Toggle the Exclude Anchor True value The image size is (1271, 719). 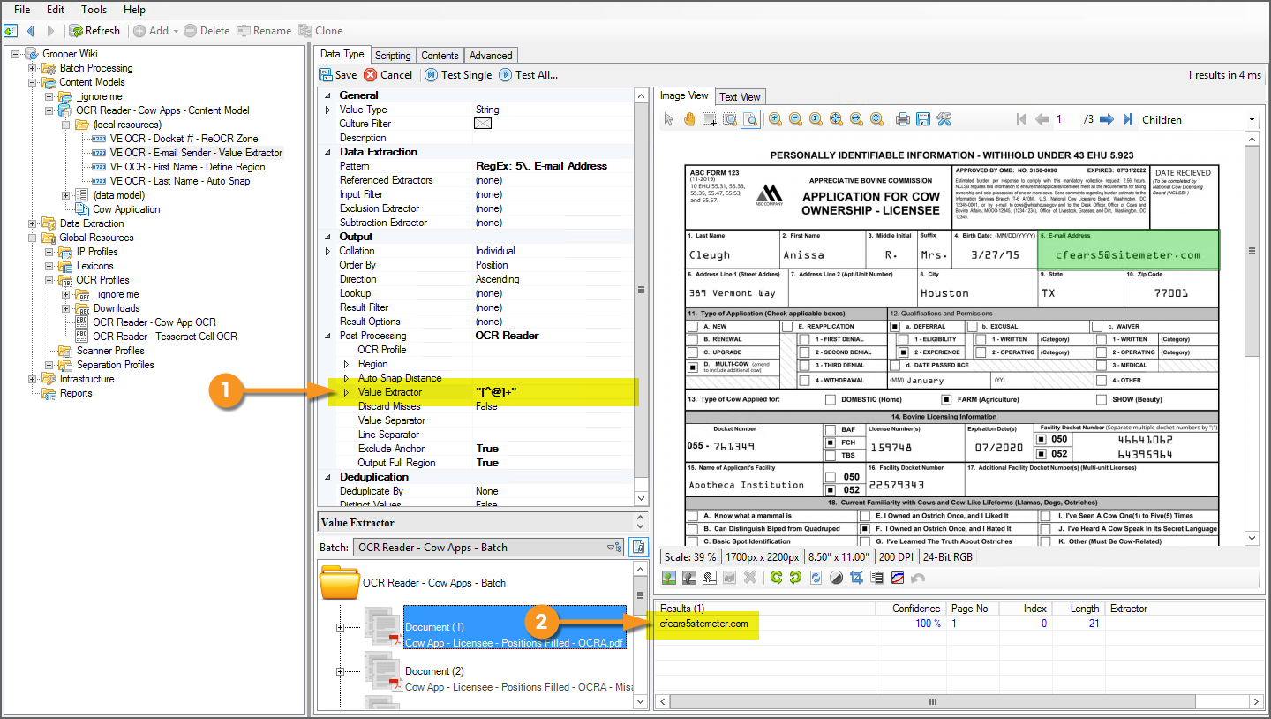pos(487,449)
